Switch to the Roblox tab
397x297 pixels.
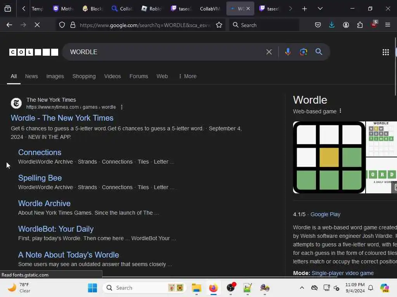[152, 9]
